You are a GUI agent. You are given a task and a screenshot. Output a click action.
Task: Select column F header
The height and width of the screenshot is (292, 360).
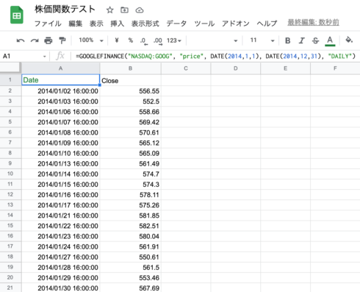(335, 68)
